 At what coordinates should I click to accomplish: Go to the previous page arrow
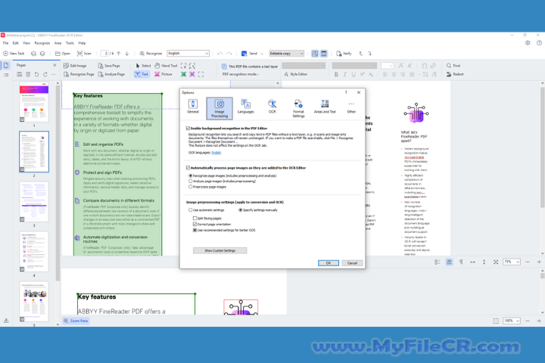click(x=119, y=54)
